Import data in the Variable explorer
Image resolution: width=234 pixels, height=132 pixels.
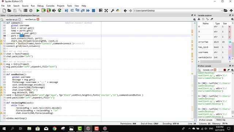pyautogui.click(x=199, y=19)
